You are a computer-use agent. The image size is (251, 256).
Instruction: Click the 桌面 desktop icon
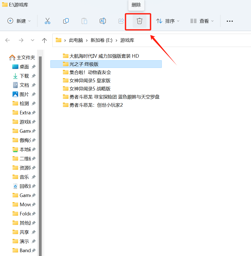[x=15, y=67]
